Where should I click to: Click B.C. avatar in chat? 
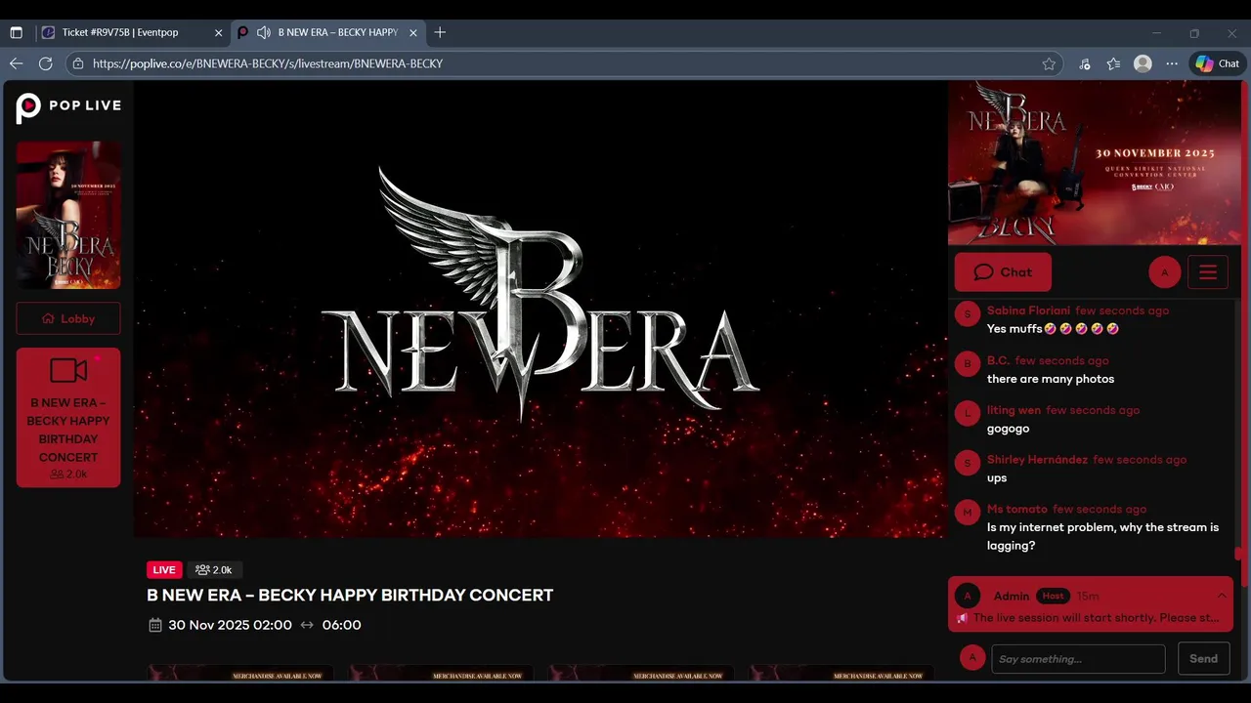[x=967, y=363]
